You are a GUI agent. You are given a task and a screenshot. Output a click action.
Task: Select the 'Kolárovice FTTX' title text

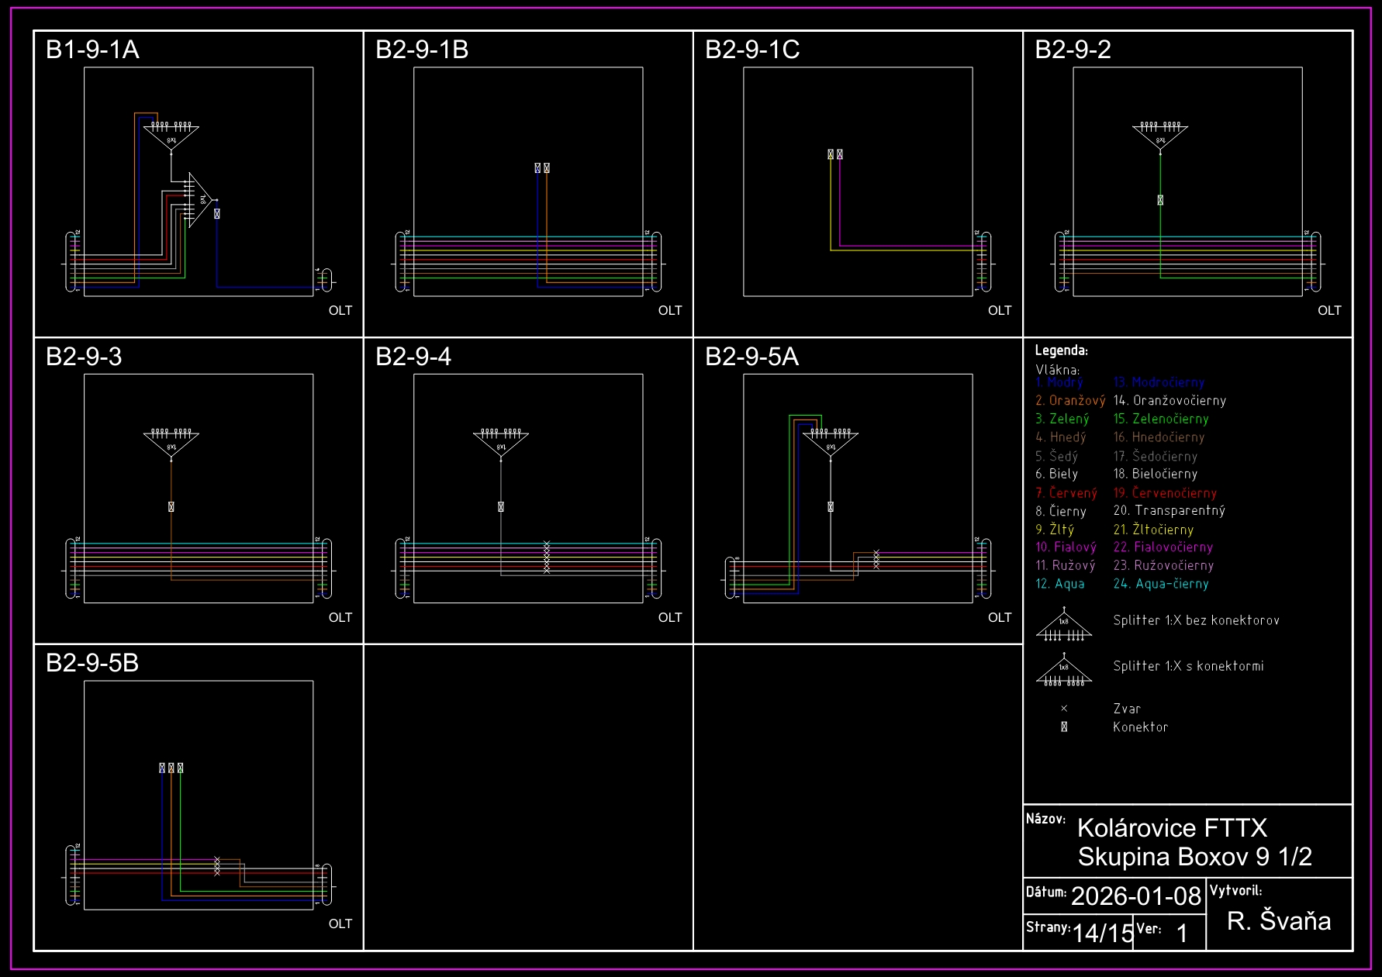[x=1172, y=828]
